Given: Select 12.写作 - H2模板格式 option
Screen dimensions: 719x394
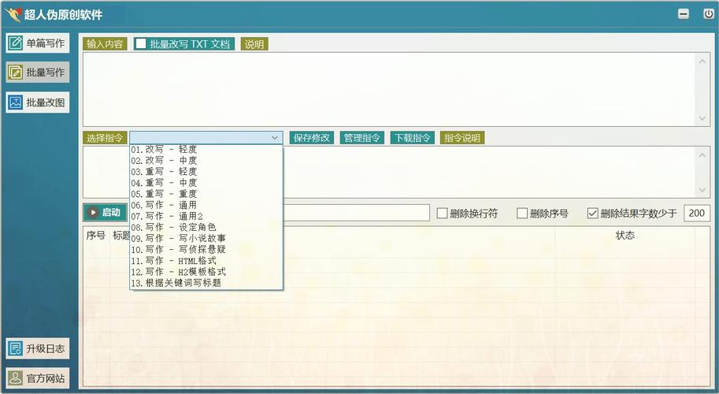Looking at the screenshot, I should pos(206,272).
